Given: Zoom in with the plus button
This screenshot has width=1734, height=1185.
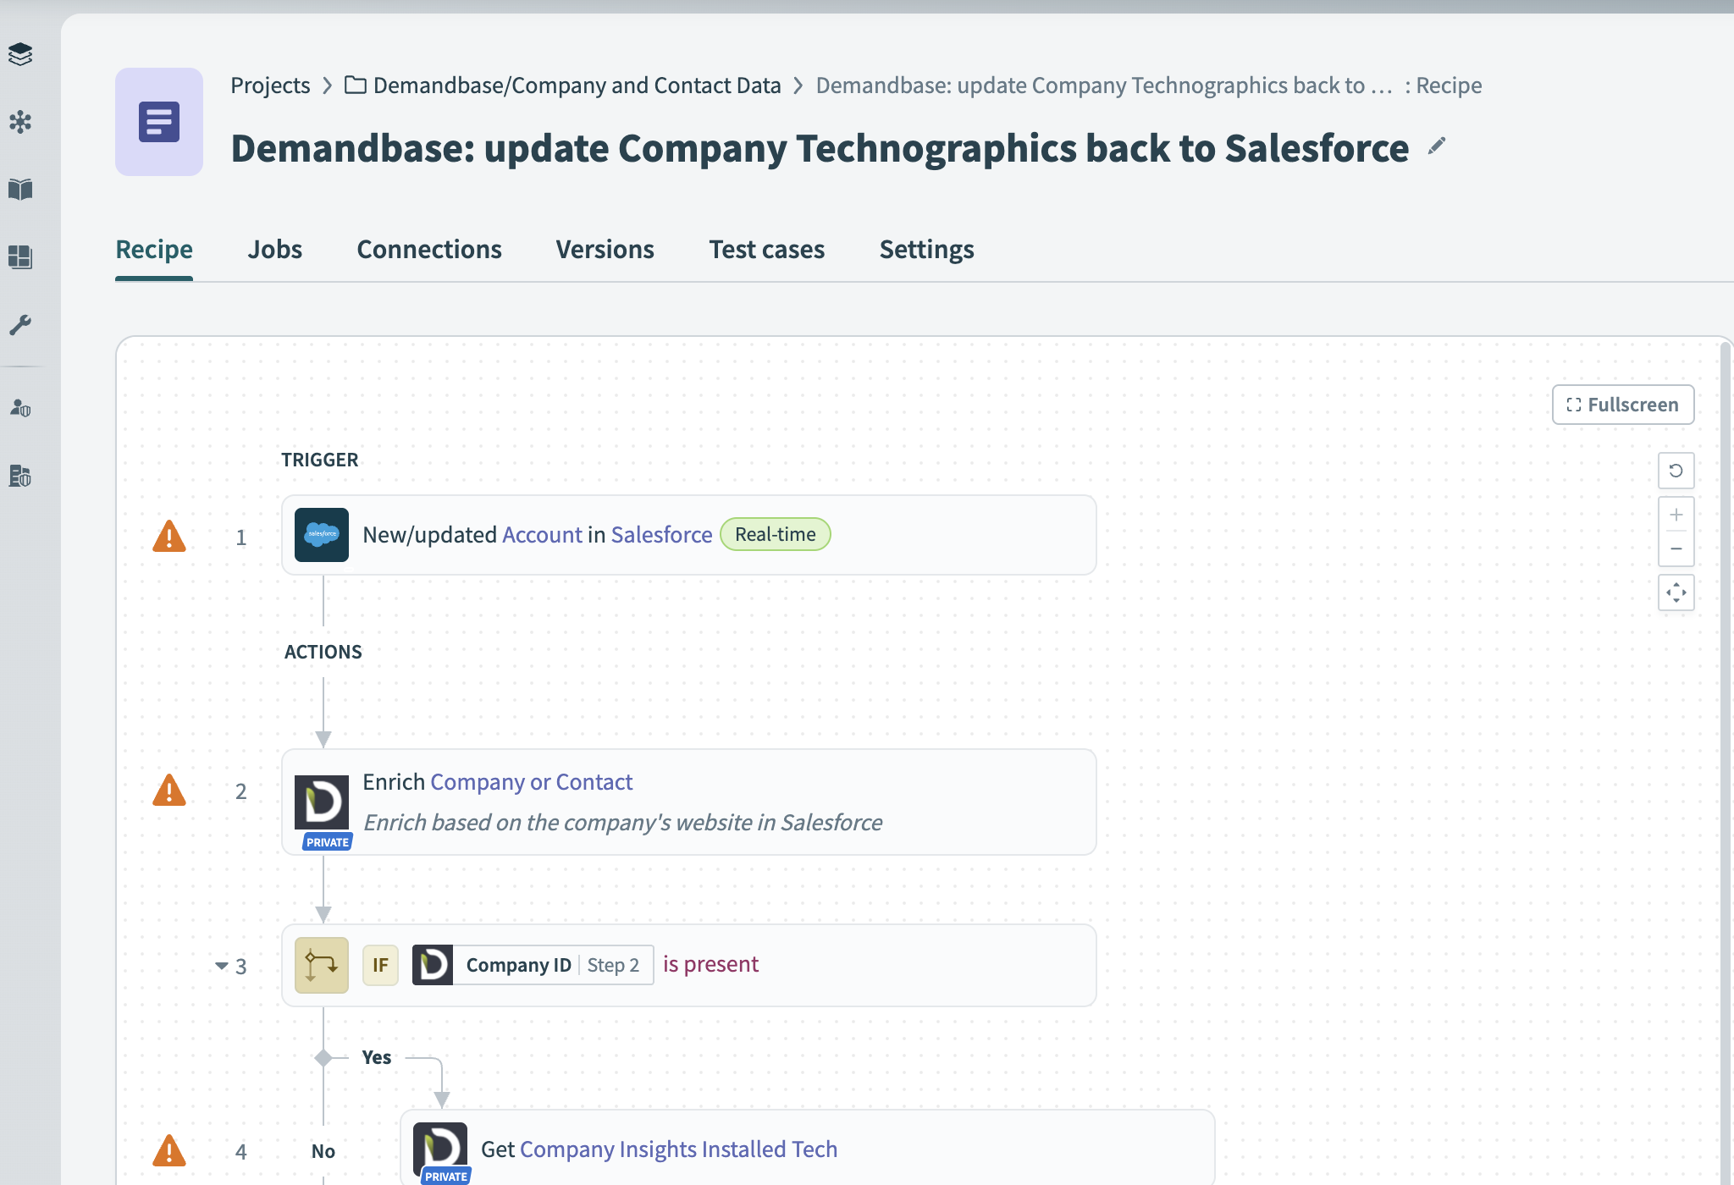Looking at the screenshot, I should pyautogui.click(x=1676, y=515).
